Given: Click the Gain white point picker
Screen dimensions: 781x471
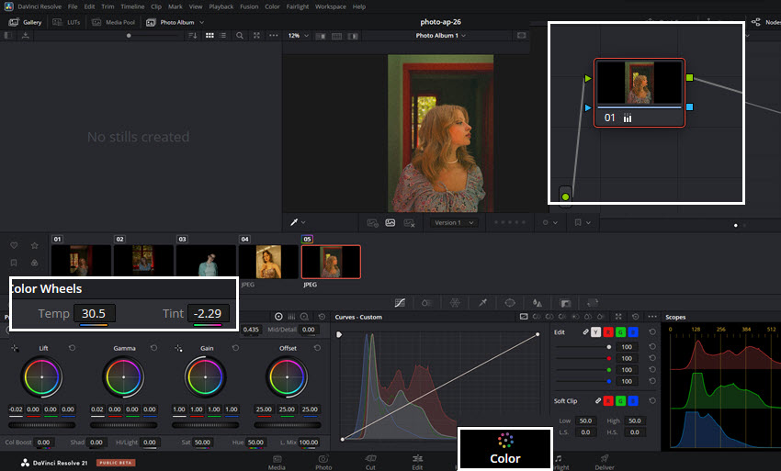Looking at the screenshot, I should pyautogui.click(x=178, y=349).
